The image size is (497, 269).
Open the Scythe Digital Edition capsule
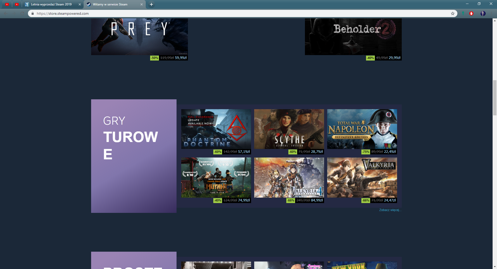coord(289,129)
